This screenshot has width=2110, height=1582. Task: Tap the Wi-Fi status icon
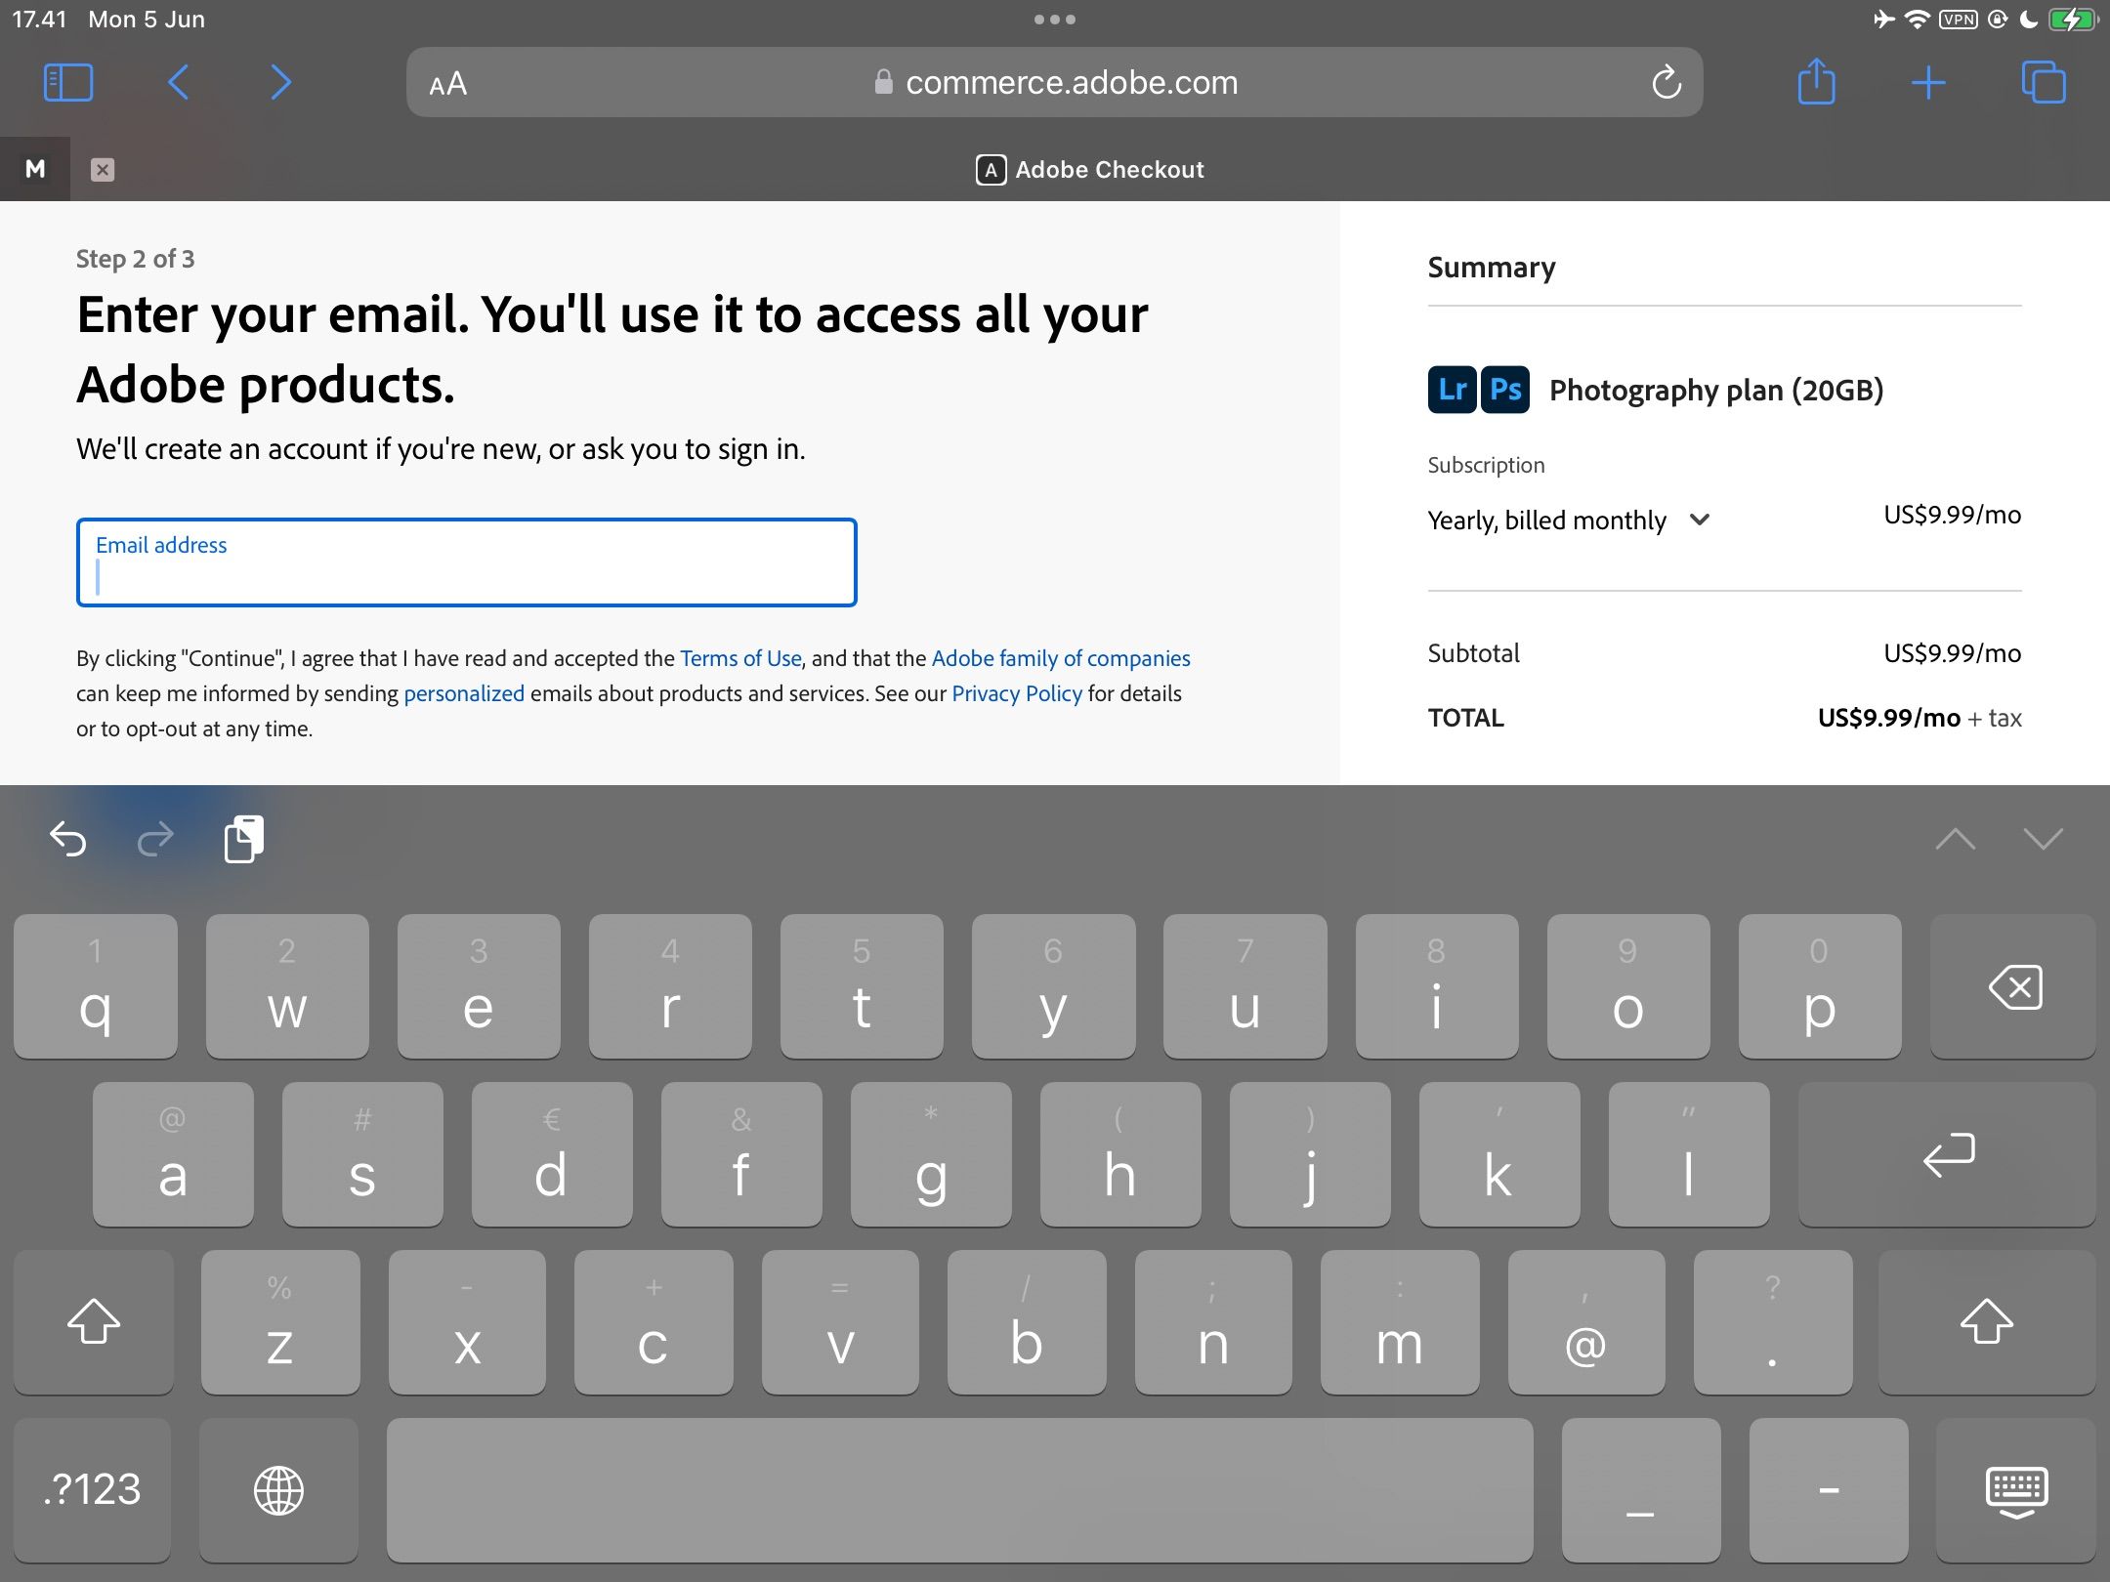(1918, 20)
